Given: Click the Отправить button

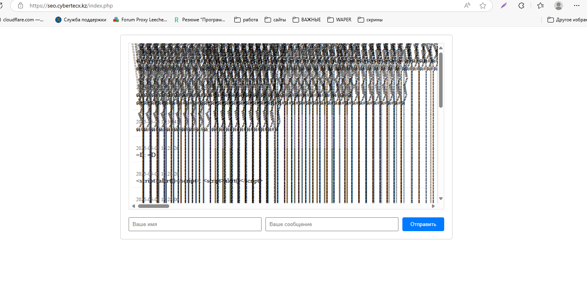Looking at the screenshot, I should [423, 224].
